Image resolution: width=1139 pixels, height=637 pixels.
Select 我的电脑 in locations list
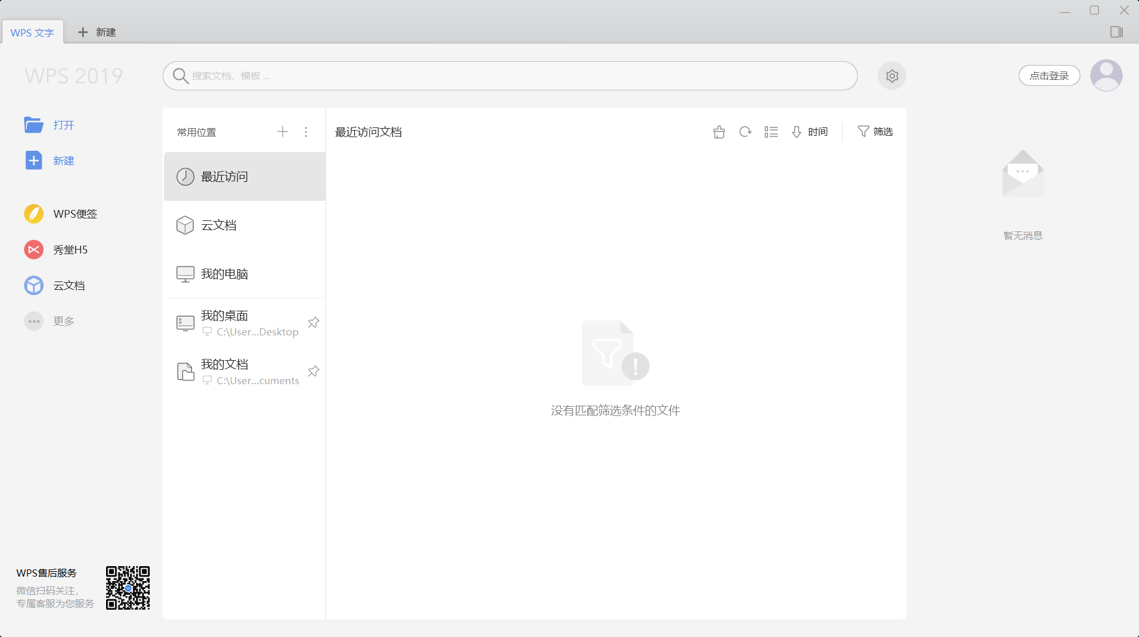coord(225,274)
